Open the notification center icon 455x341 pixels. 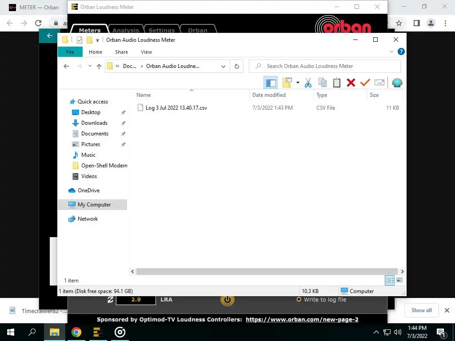pos(441,333)
